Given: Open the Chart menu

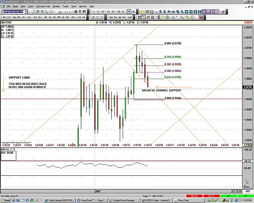Looking at the screenshot, I should click(x=31, y=6).
